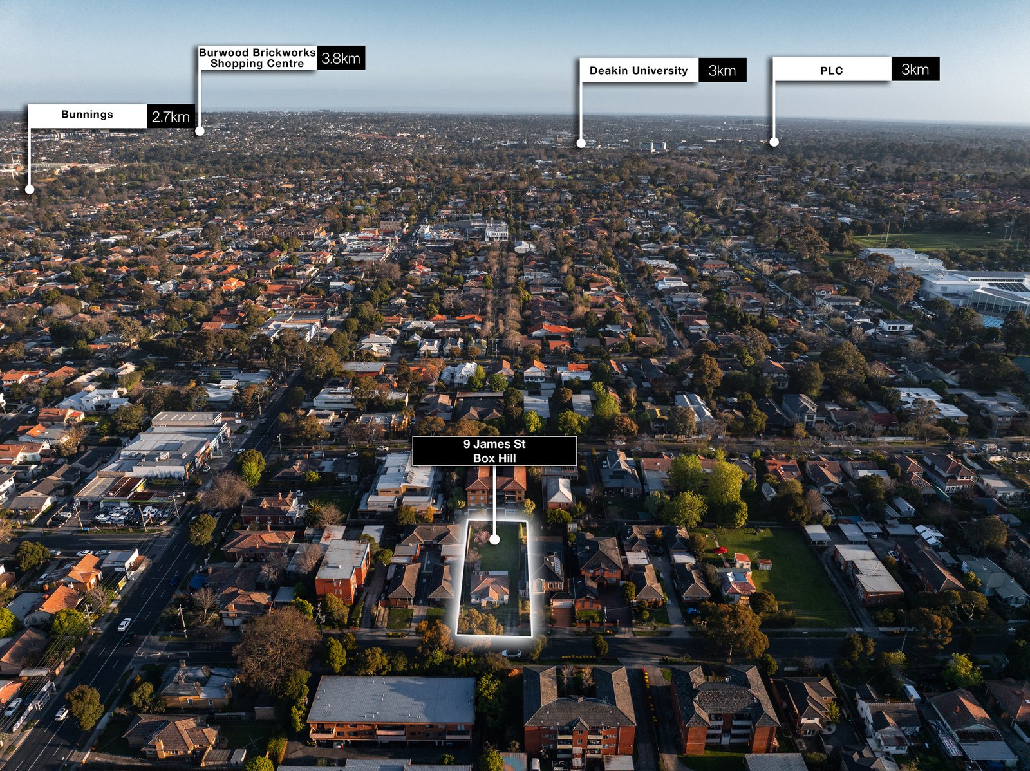Click the PLC label

tap(831, 70)
